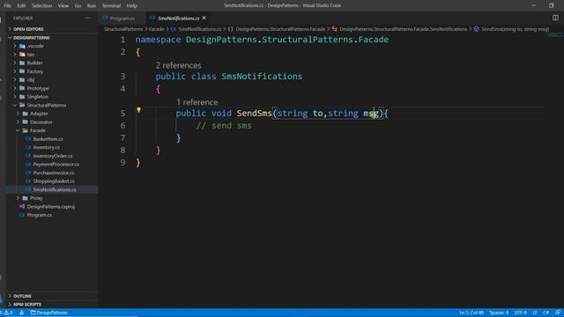Open PurchaseInvoice.cs file
This screenshot has height=317, width=564.
tap(54, 173)
